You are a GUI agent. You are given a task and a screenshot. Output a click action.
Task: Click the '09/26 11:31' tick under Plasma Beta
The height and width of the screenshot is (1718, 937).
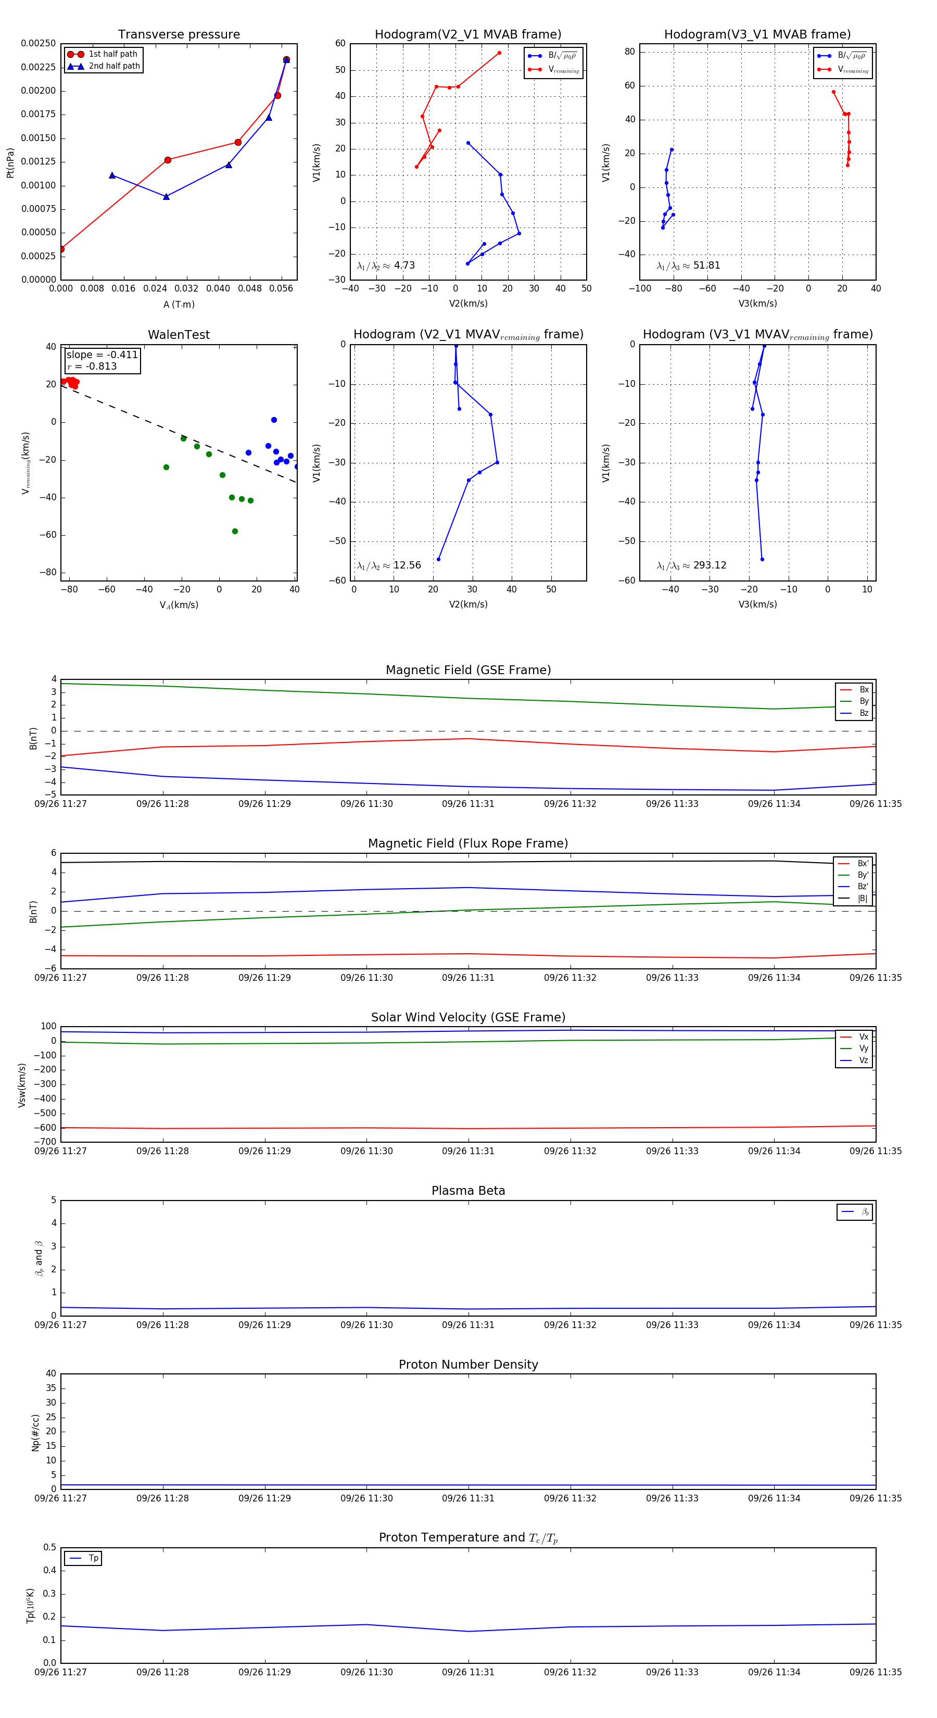tap(468, 1325)
